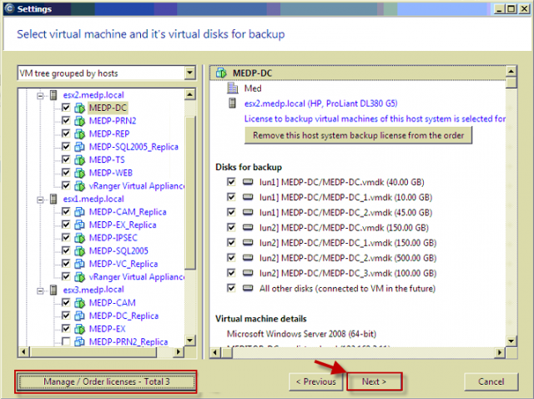Click the MEDP-PRN2 VM icon

[x=79, y=121]
